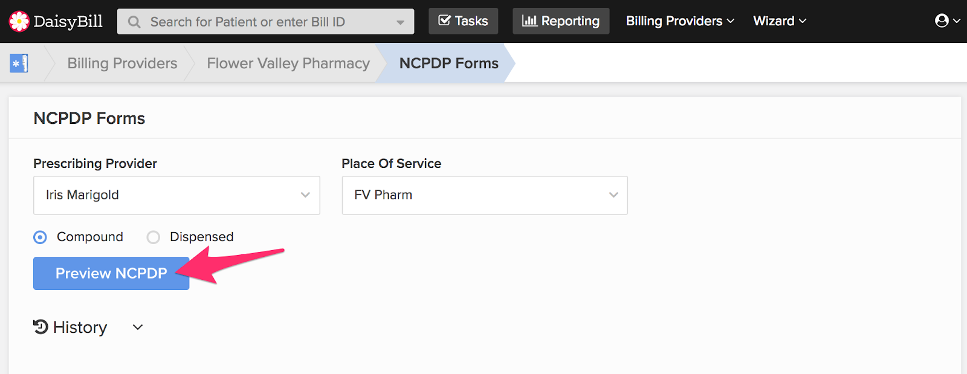Go to Flower Valley Pharmacy breadcrumb
This screenshot has width=967, height=374.
pos(288,63)
